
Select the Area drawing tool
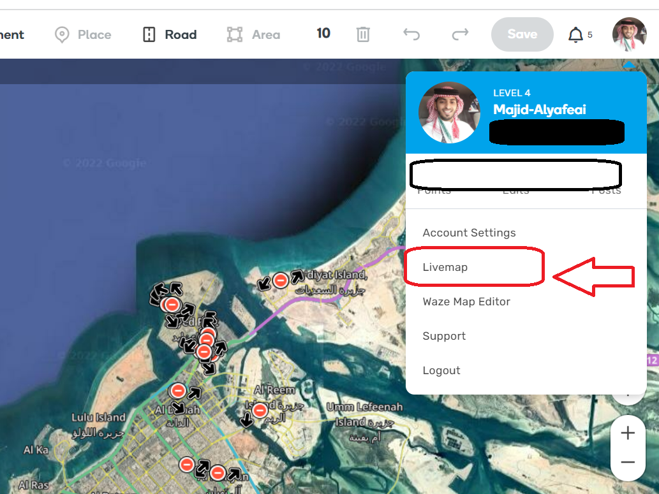253,34
